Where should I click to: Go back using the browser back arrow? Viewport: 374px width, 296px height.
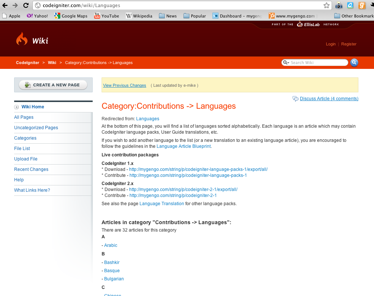coord(5,5)
